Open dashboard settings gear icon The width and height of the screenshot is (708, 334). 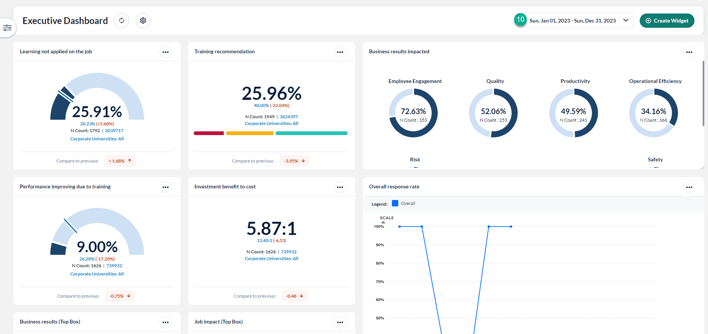pyautogui.click(x=143, y=21)
